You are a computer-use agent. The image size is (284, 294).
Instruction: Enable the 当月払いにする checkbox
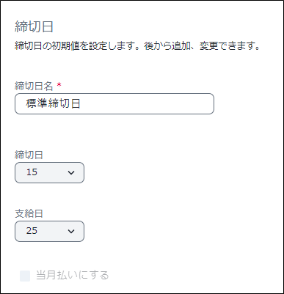coord(25,276)
